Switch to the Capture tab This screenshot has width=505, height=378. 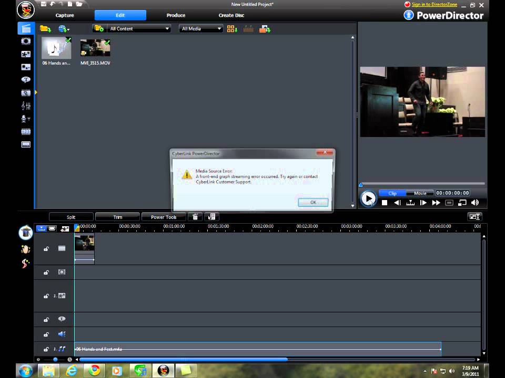[x=65, y=15]
